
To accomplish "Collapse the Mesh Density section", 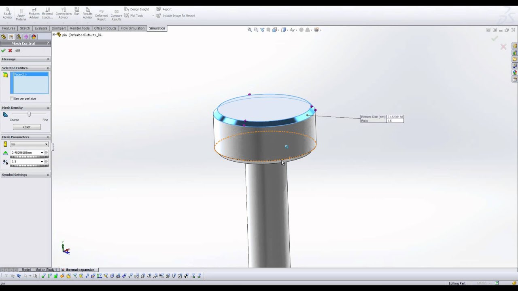I will coord(48,108).
